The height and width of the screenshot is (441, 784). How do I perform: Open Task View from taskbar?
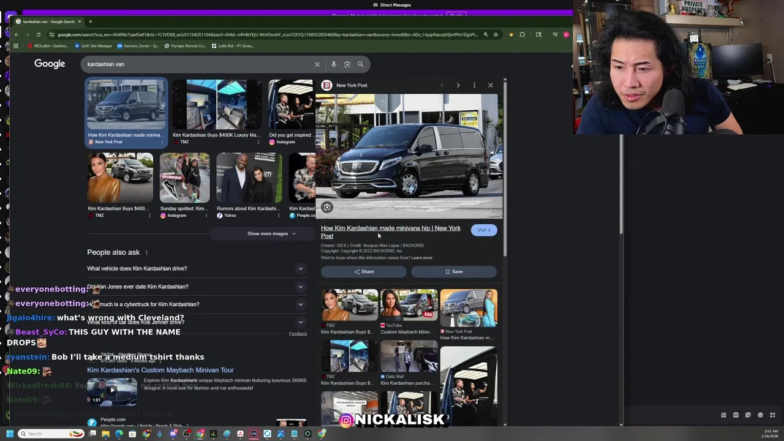tap(92, 434)
